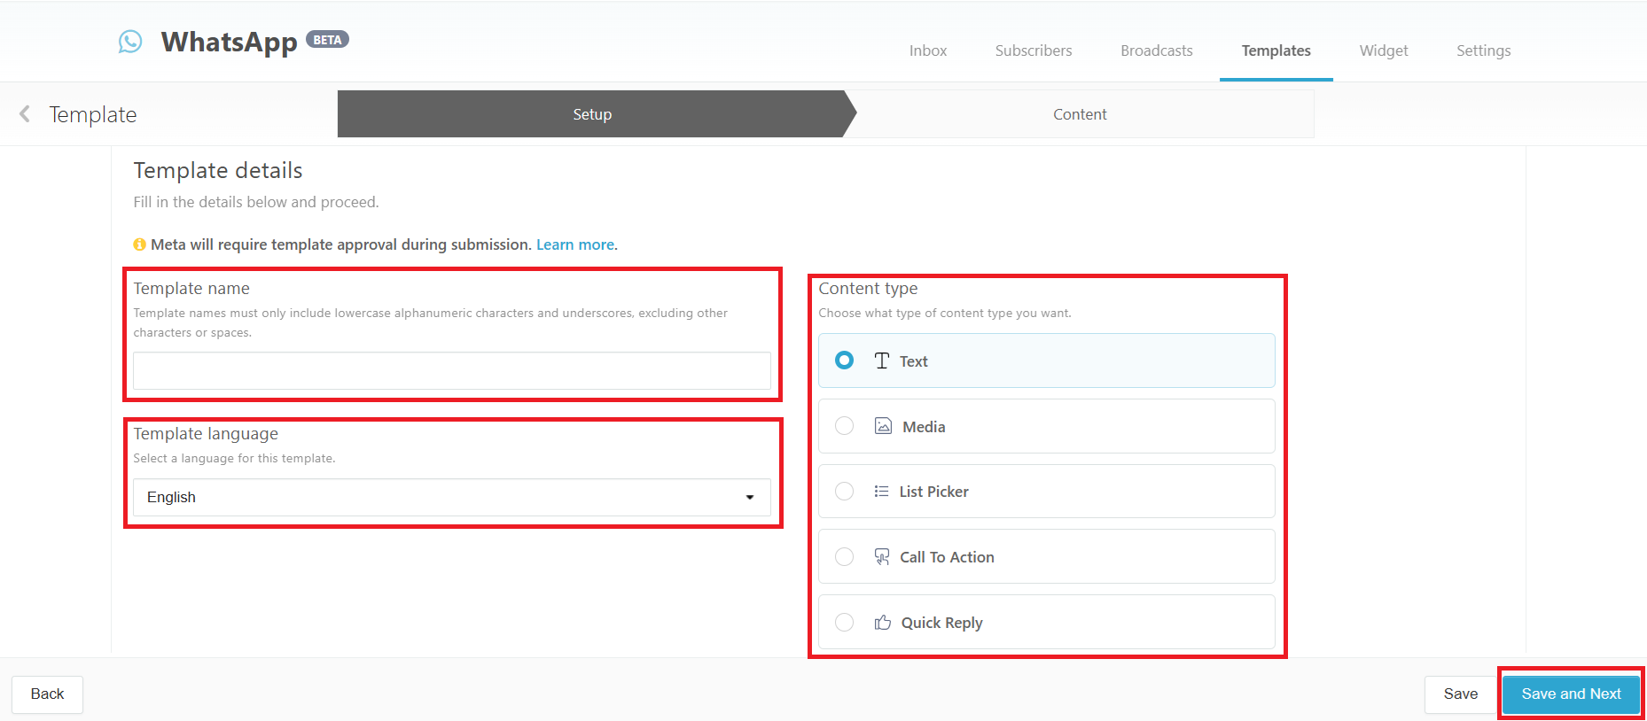Click the List Picker list icon
This screenshot has height=721, width=1647.
pos(881,491)
